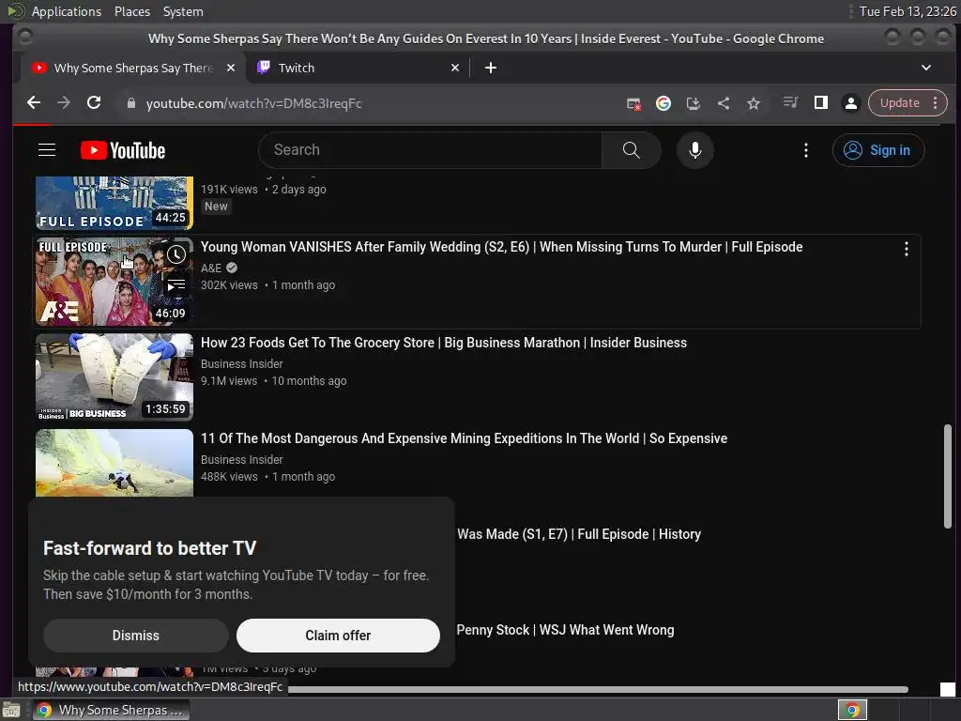Open the System menu
Viewport: 961px width, 721px height.
(x=183, y=11)
